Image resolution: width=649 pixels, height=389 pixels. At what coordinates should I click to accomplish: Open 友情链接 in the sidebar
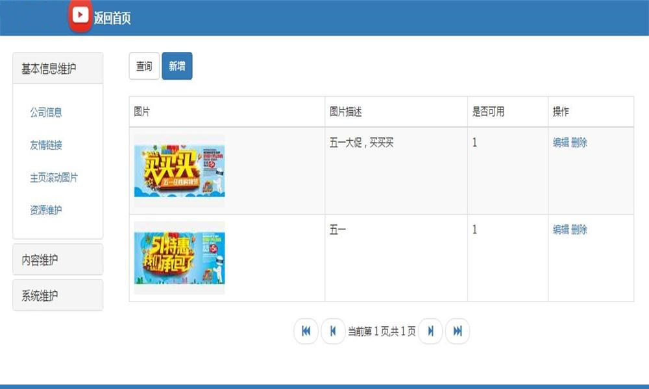pyautogui.click(x=46, y=145)
